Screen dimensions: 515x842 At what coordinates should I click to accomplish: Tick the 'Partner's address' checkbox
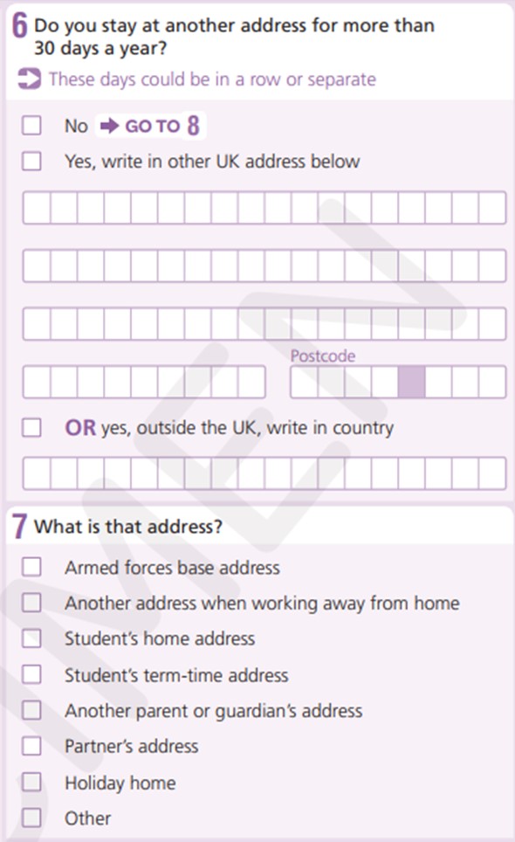point(31,746)
